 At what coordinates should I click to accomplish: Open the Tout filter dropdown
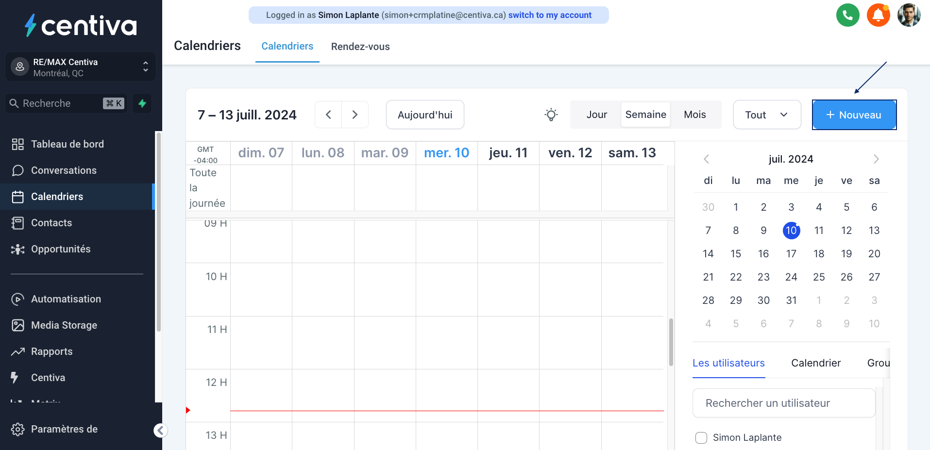point(767,115)
